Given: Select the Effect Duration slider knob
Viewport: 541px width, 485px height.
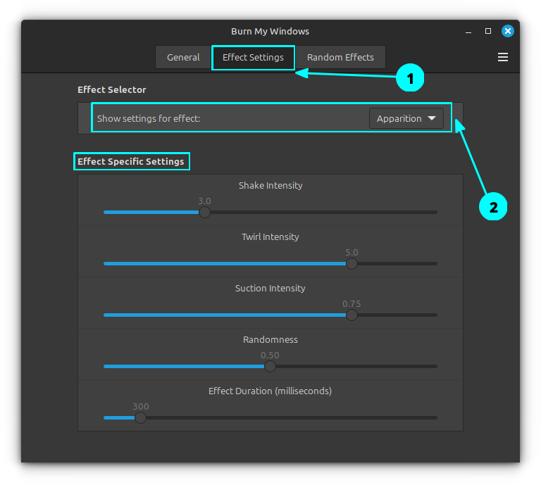Looking at the screenshot, I should coord(140,417).
